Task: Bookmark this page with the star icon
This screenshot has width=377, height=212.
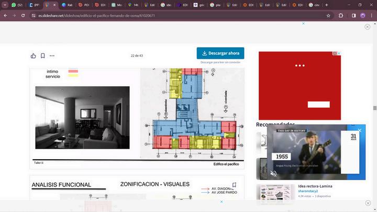Action: [x=328, y=16]
